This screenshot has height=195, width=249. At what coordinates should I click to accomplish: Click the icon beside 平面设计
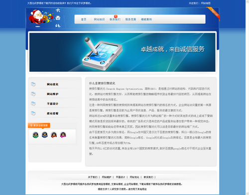tap(33, 104)
